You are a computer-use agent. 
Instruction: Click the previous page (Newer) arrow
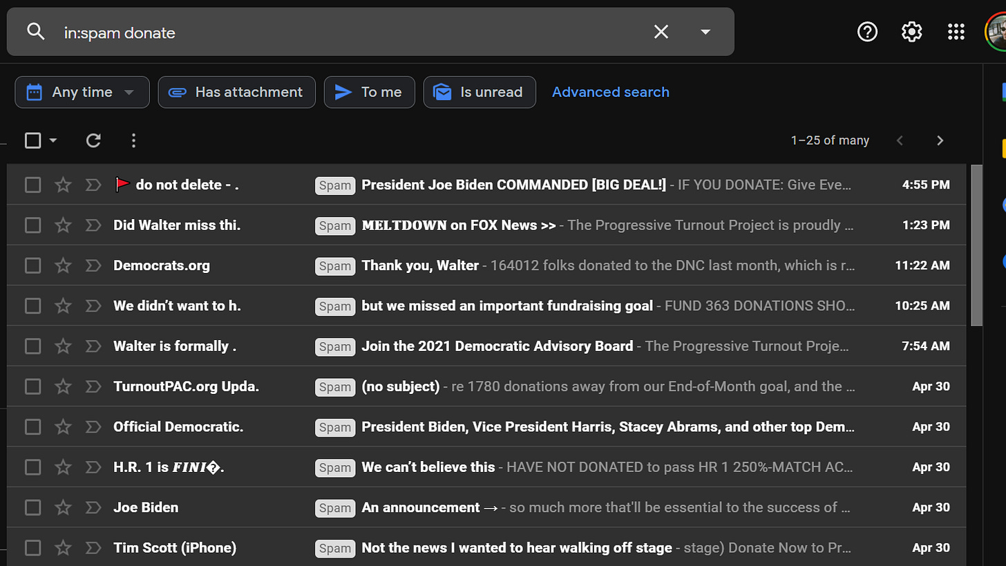900,140
